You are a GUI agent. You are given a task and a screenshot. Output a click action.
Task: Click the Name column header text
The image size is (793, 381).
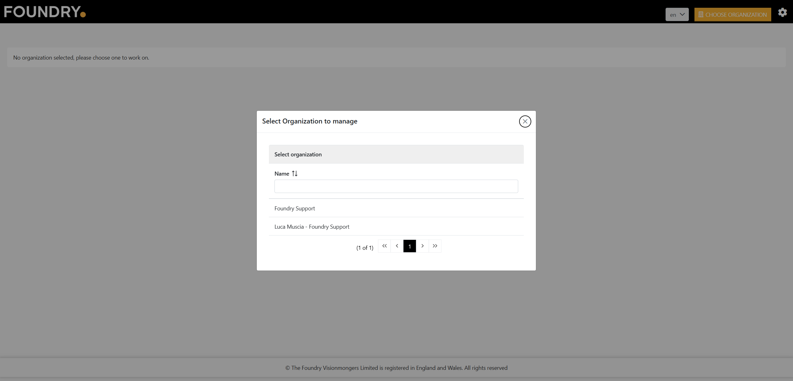click(x=282, y=174)
